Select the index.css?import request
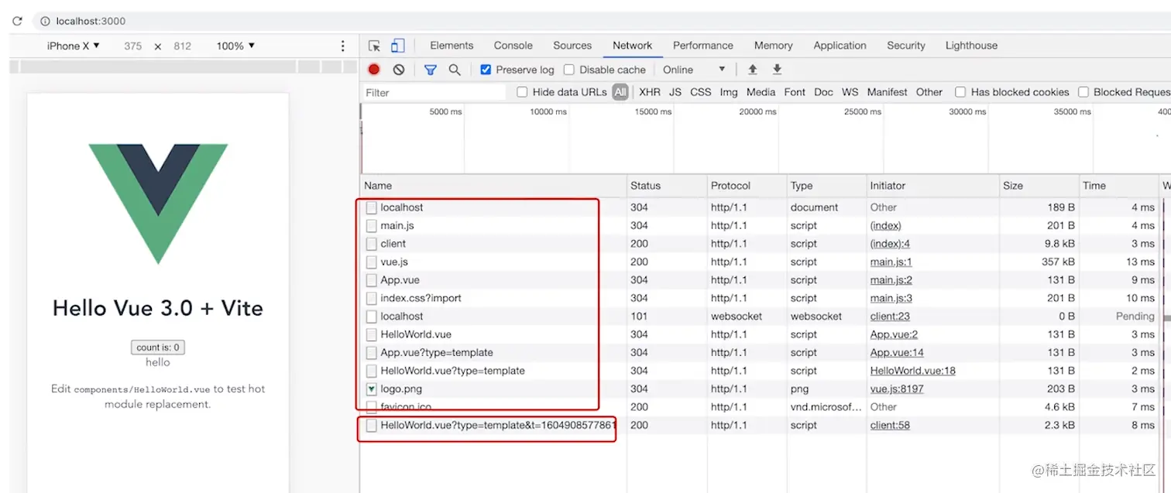The height and width of the screenshot is (493, 1171). (765, 298)
